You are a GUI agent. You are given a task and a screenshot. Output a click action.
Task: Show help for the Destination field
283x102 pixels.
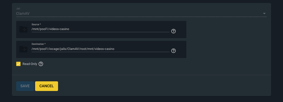coord(173,51)
